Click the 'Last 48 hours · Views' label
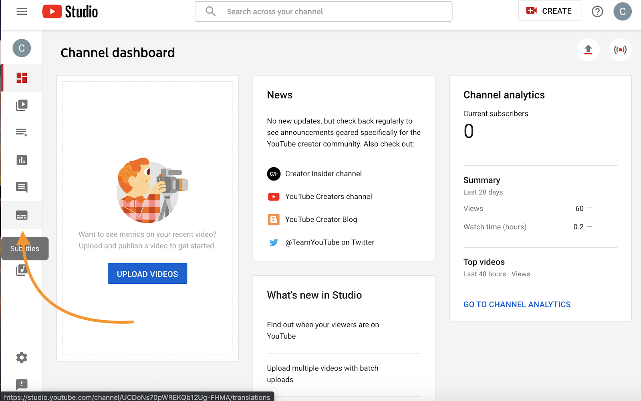This screenshot has height=401, width=641. (497, 274)
